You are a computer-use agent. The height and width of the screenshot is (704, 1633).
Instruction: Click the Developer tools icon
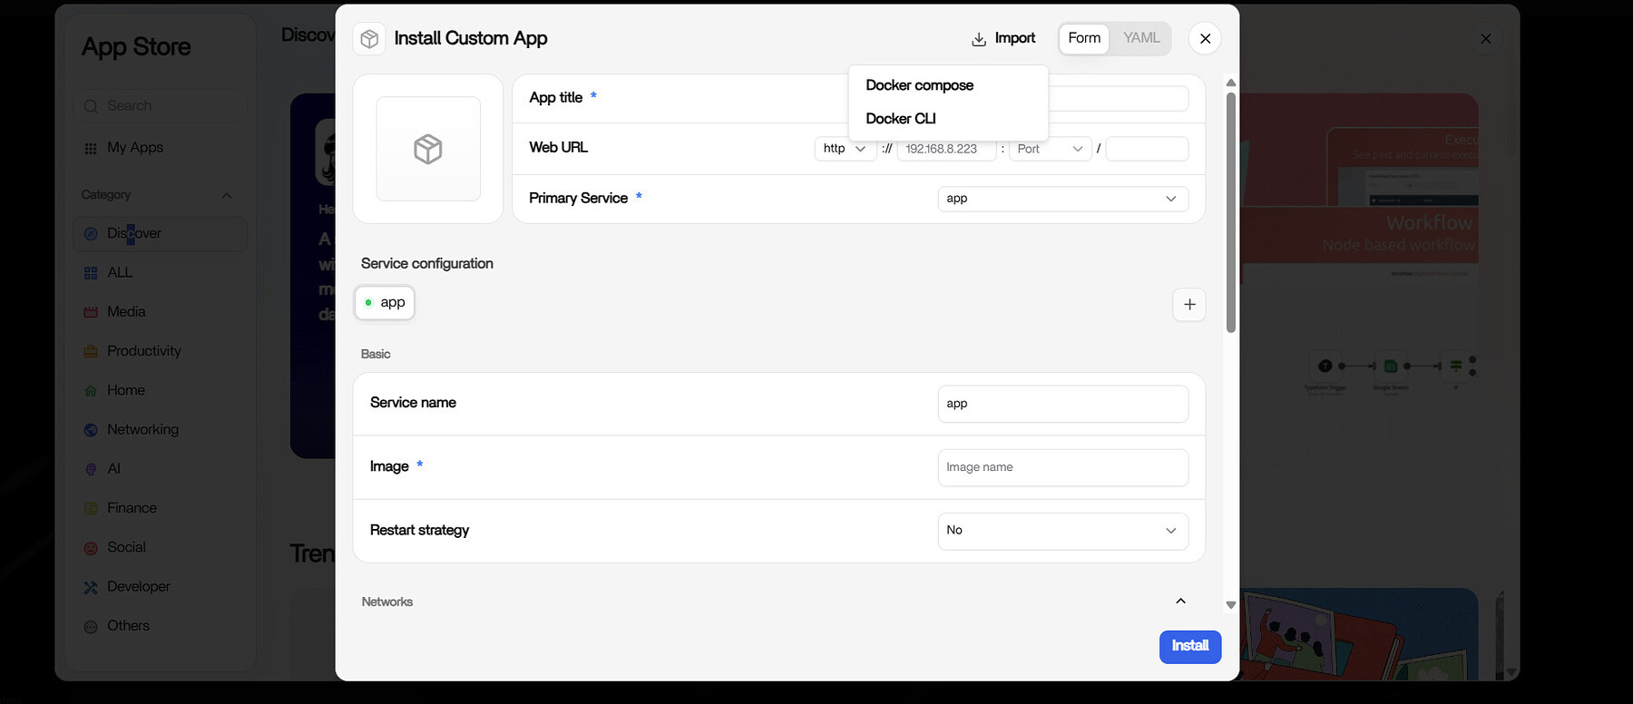pyautogui.click(x=91, y=587)
